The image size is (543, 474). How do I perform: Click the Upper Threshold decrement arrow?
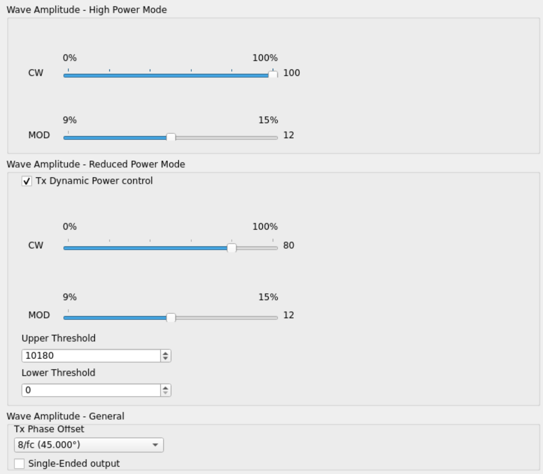click(165, 358)
